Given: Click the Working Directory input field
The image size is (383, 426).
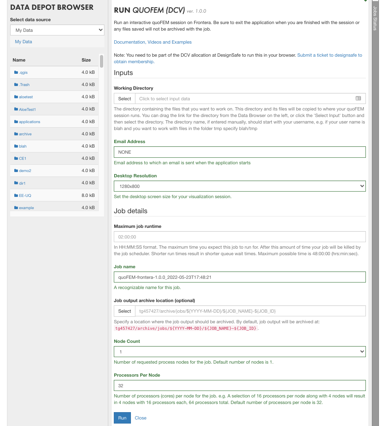Looking at the screenshot, I should click(x=250, y=99).
